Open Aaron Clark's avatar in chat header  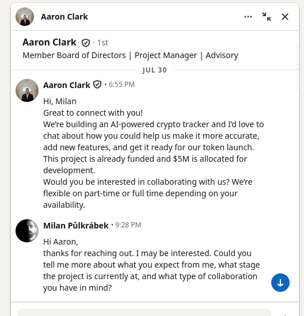click(25, 17)
